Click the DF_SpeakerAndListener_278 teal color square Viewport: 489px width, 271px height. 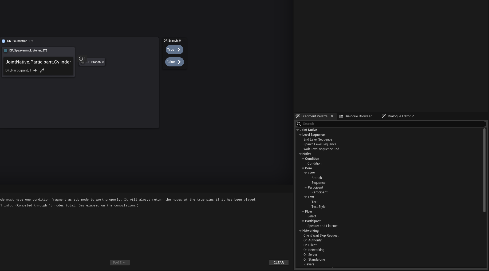coord(6,50)
